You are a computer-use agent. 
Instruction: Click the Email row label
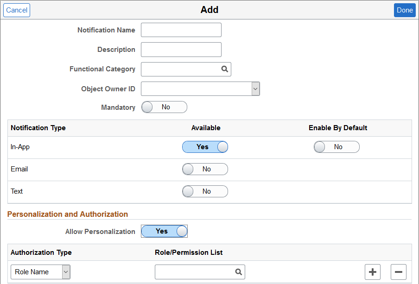coord(19,169)
